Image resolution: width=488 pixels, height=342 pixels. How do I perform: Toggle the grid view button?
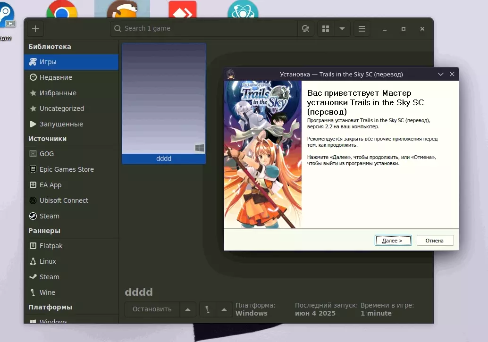[x=326, y=29]
